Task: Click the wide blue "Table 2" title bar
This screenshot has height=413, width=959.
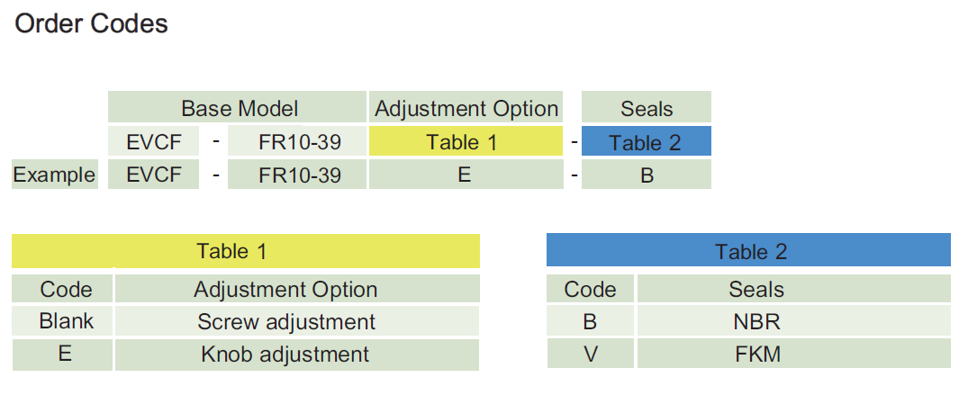Action: [x=749, y=251]
